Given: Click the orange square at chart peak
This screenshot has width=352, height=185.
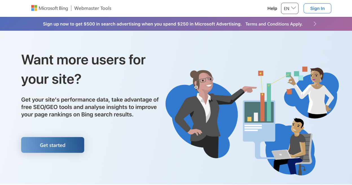Looking at the screenshot, I should pyautogui.click(x=261, y=73).
